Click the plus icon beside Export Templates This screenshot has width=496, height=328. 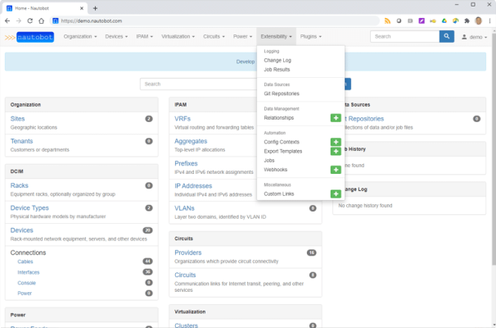(x=336, y=152)
